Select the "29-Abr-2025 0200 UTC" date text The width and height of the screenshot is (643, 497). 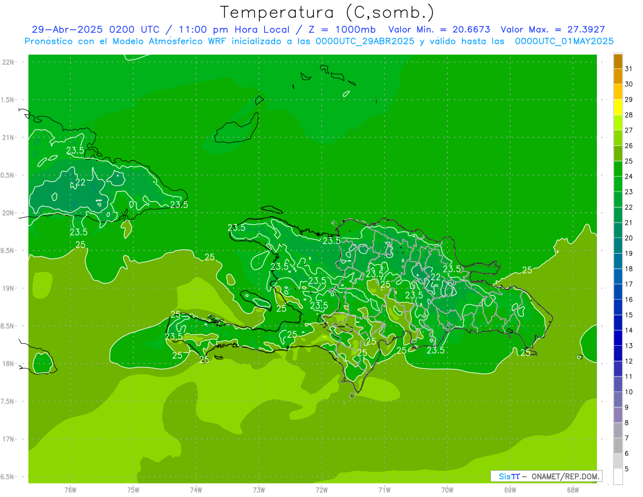[x=95, y=29]
